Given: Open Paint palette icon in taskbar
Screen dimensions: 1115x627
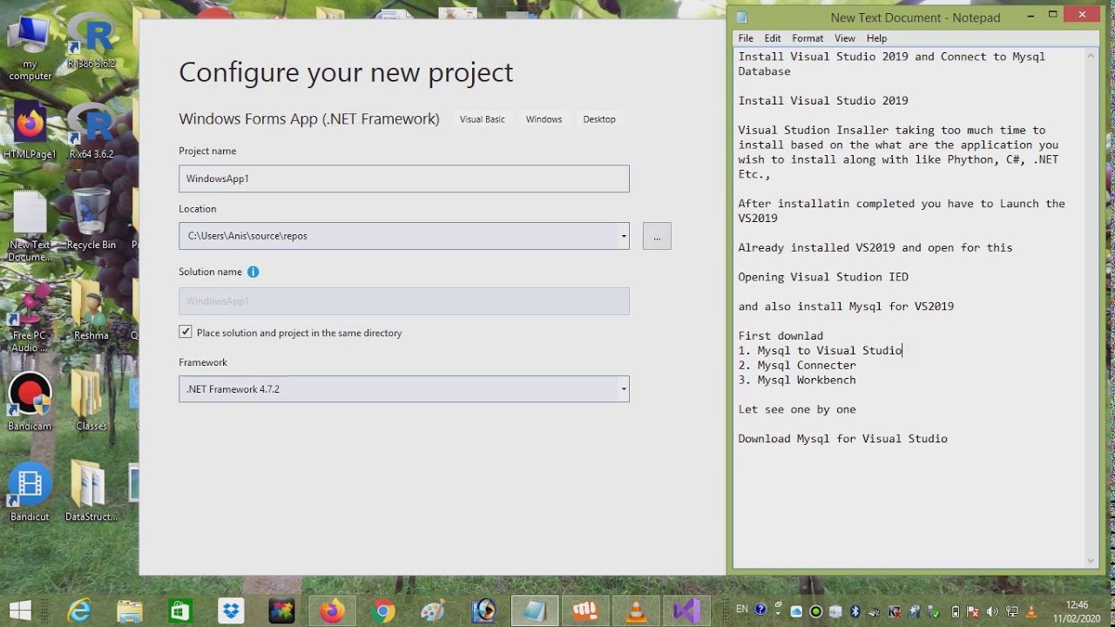Looking at the screenshot, I should click(433, 611).
